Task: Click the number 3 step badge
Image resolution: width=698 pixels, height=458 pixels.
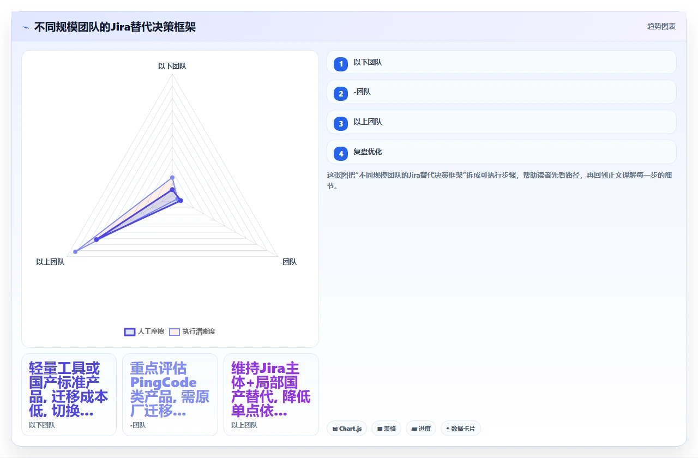Action: click(341, 124)
